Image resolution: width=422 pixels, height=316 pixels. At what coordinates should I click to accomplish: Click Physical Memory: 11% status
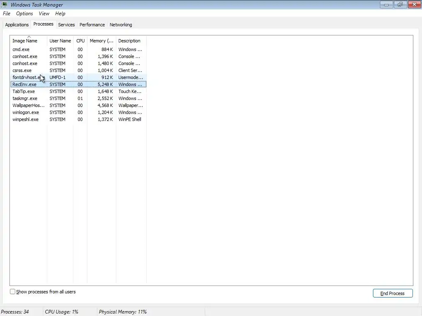click(123, 312)
